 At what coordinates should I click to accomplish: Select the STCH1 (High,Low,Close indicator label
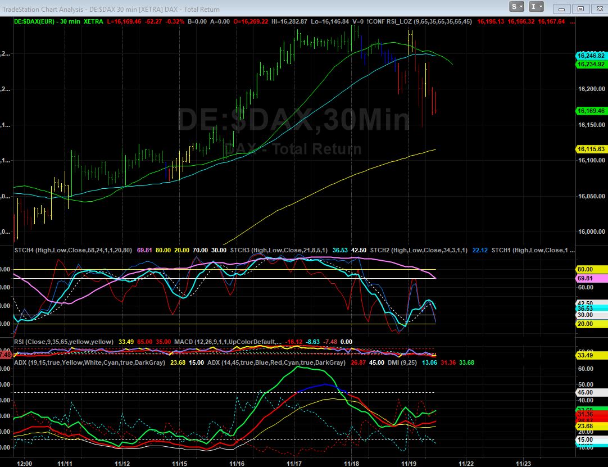click(x=533, y=250)
